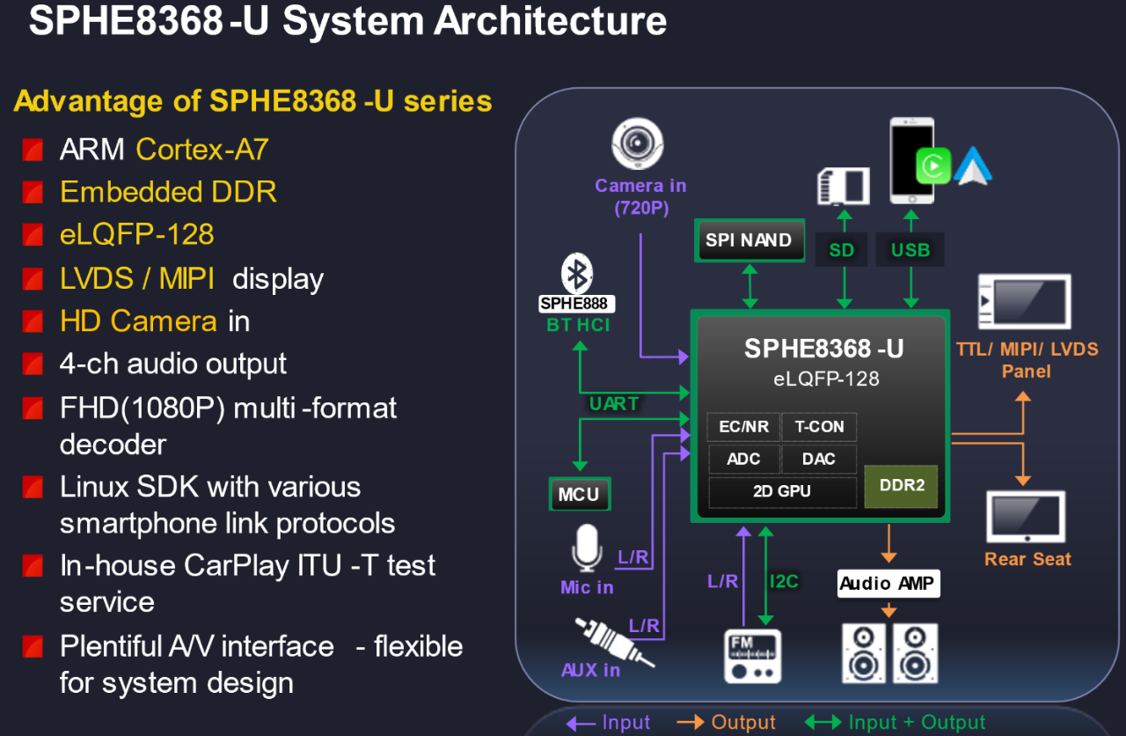Click the green DDR2 block
The height and width of the screenshot is (736, 1126).
coord(902,485)
